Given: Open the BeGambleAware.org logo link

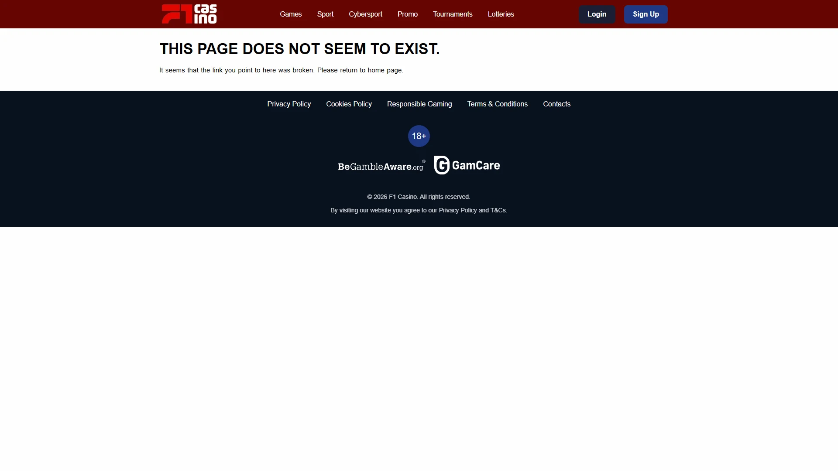Looking at the screenshot, I should [x=381, y=166].
